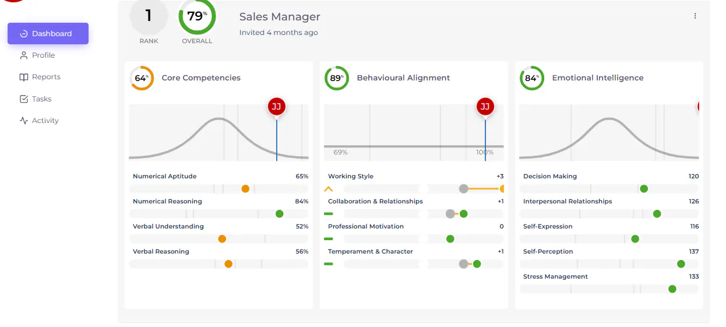Click the Profile person icon in sidebar

coord(24,55)
